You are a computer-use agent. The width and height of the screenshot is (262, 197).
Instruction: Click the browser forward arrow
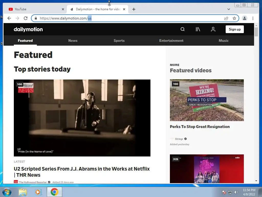[x=17, y=18]
